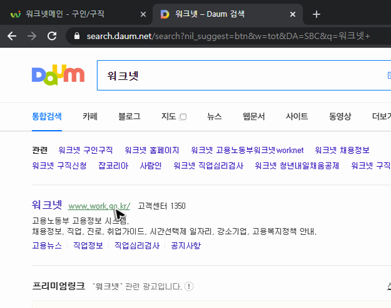Click related search 워크넷 채용정보
The image size is (391, 308).
342,150
